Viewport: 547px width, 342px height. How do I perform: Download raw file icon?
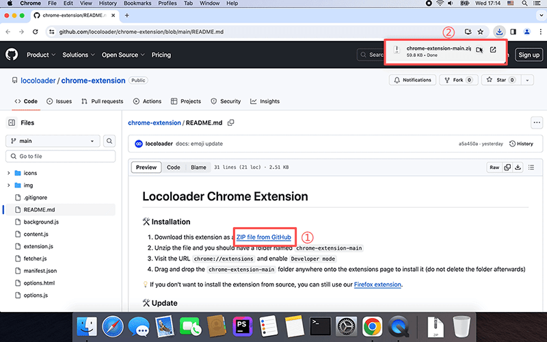[518, 167]
